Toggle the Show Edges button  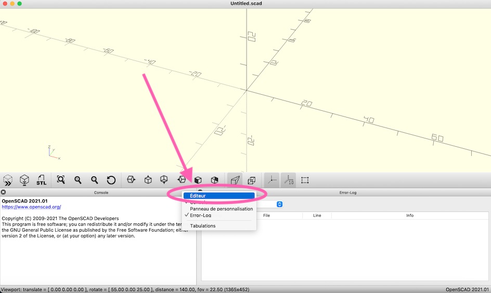305,180
